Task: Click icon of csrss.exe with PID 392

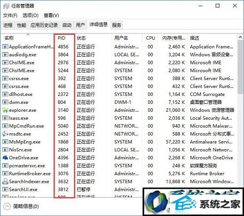Action: [5, 78]
